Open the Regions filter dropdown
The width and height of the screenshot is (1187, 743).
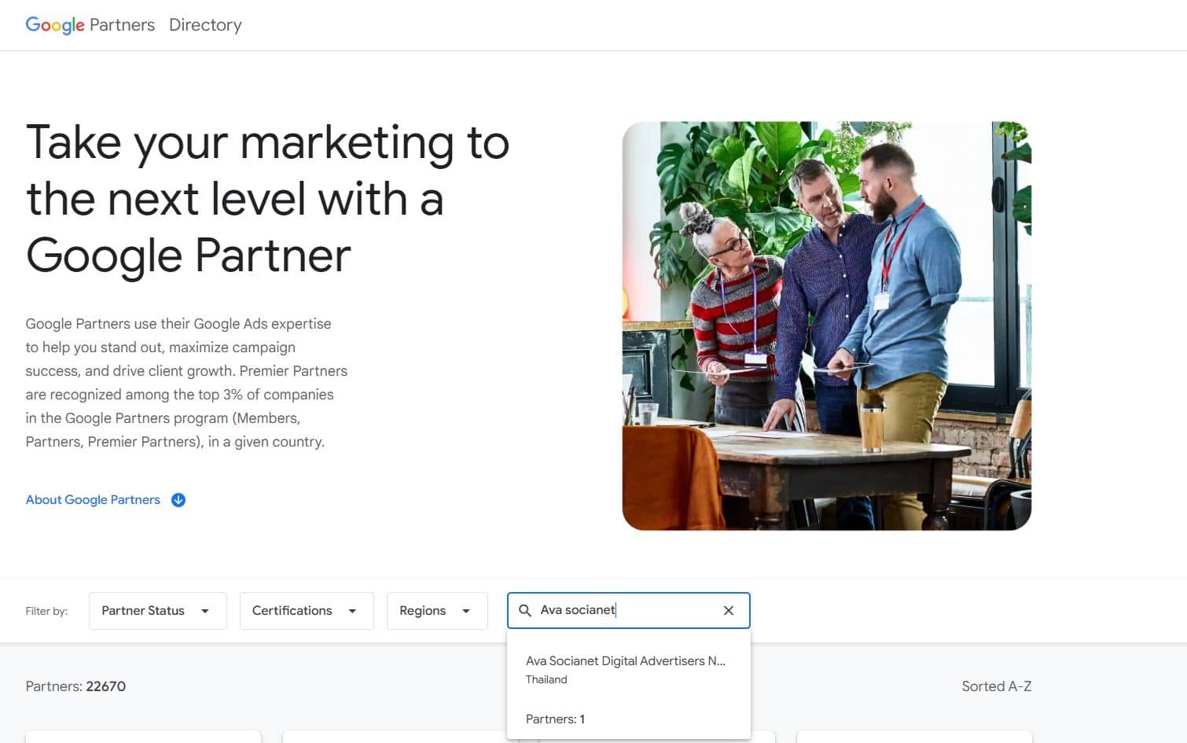(x=437, y=611)
